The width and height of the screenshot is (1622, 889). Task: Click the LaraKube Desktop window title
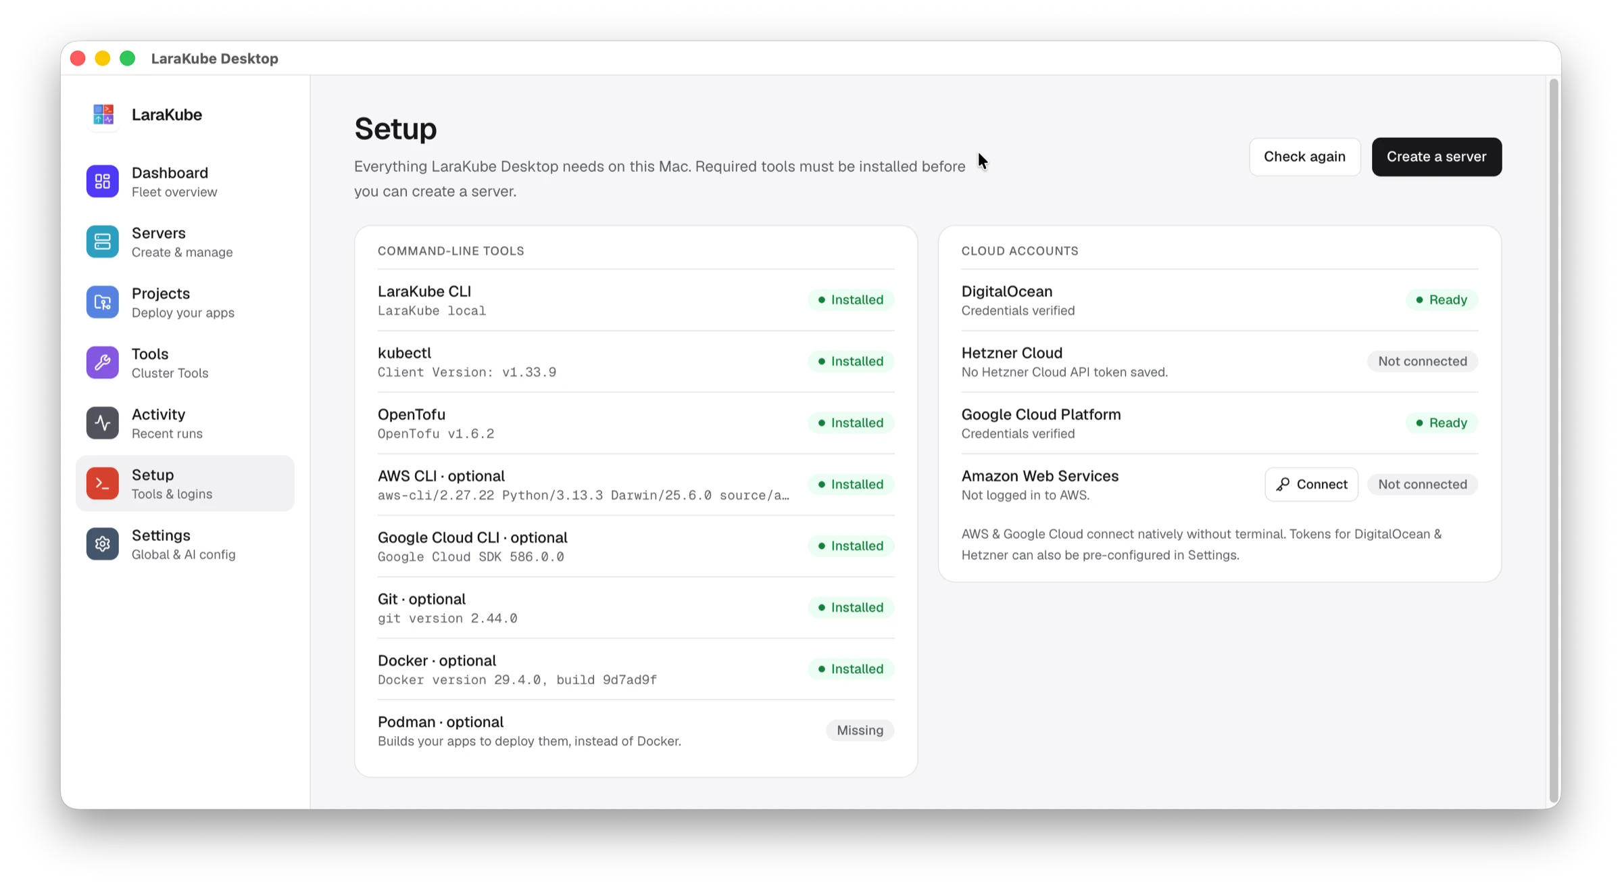(215, 59)
